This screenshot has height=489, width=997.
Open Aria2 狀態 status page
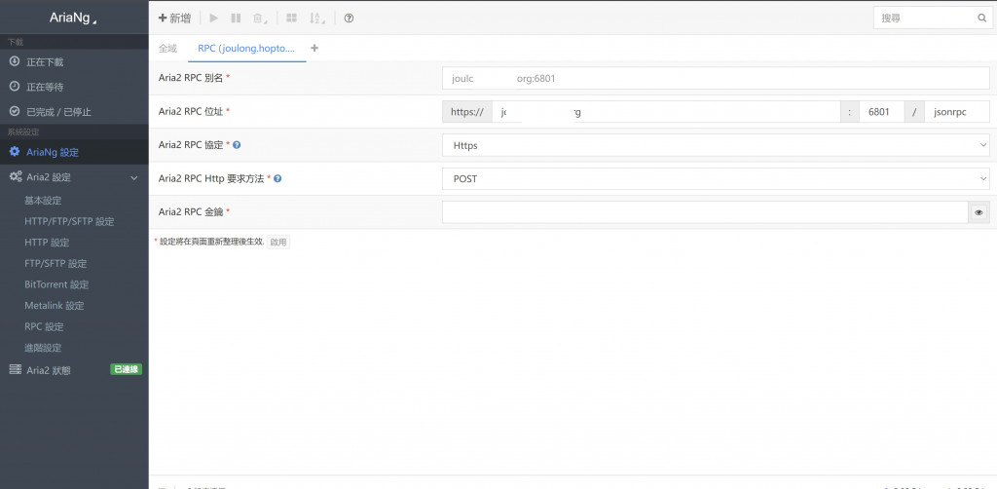tap(49, 370)
